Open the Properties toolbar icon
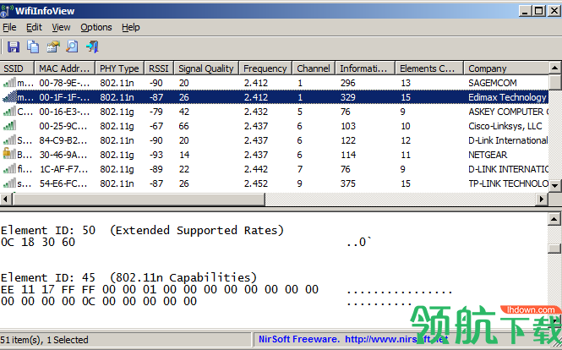Image resolution: width=562 pixels, height=350 pixels. tap(53, 47)
